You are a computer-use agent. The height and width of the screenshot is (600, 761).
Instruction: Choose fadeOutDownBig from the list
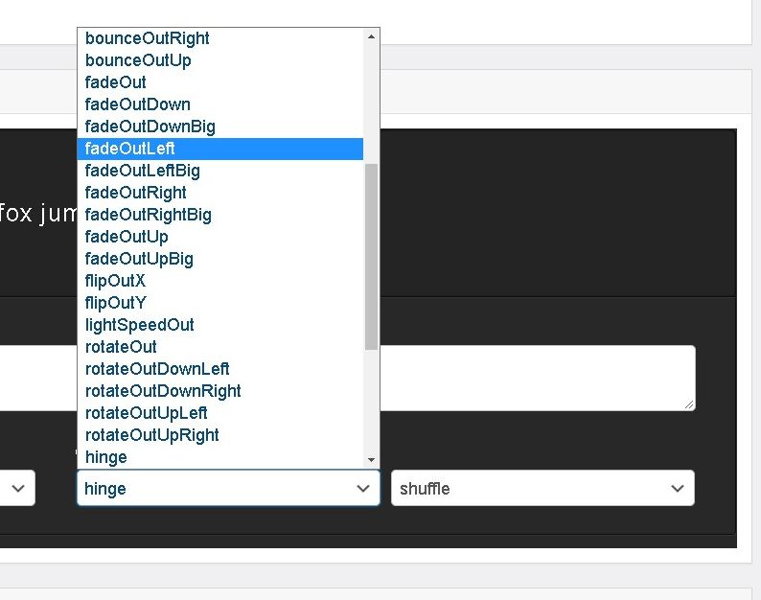click(150, 127)
